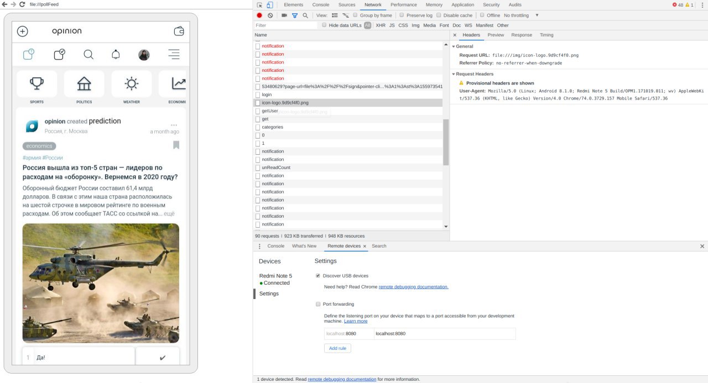708x383 pixels.
Task: Switch to the Elements panel tab
Action: 293,5
